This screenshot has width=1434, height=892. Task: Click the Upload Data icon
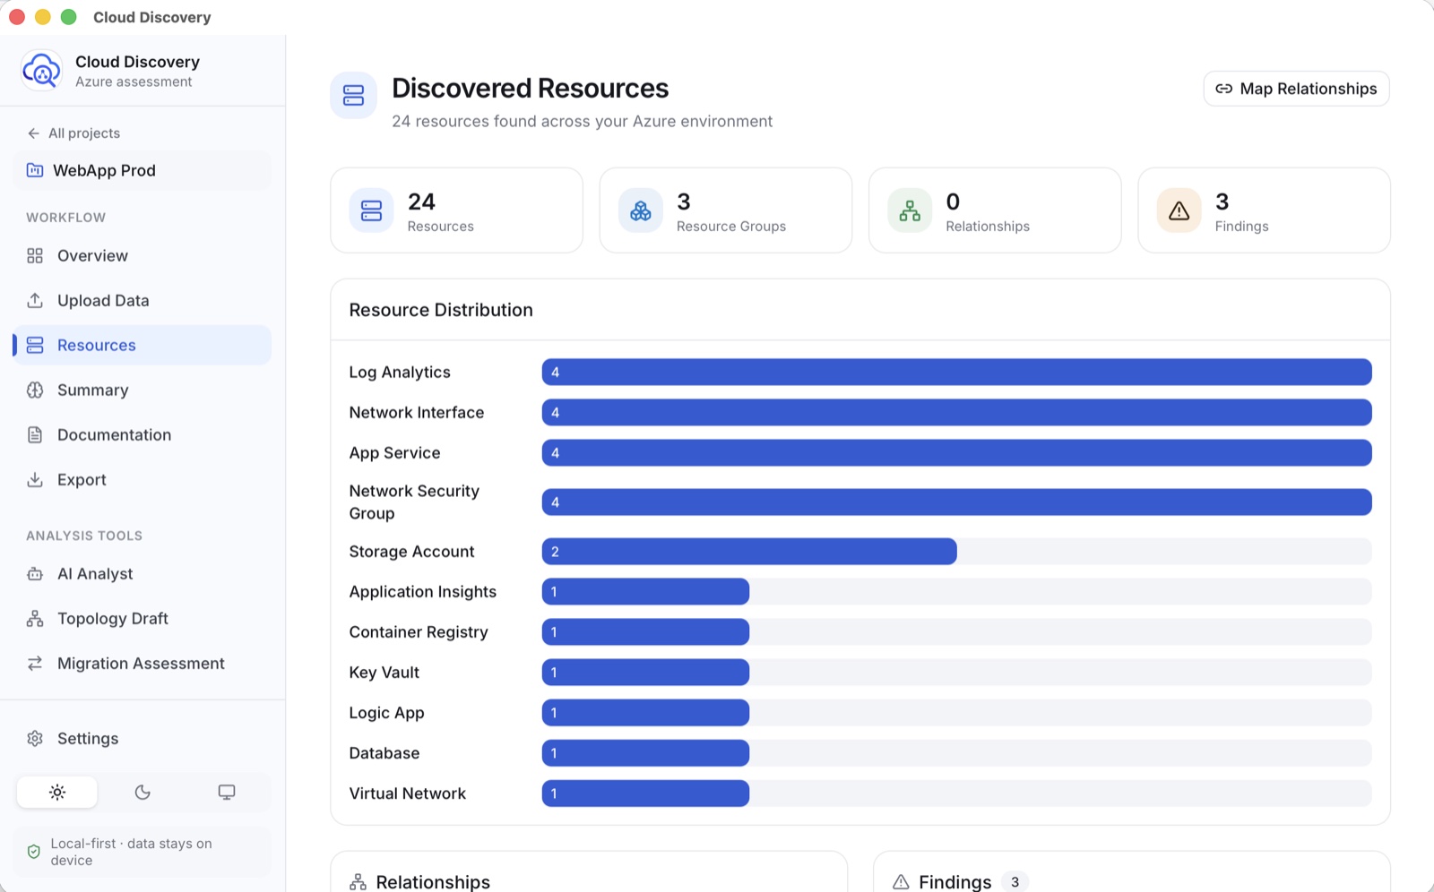coord(35,301)
